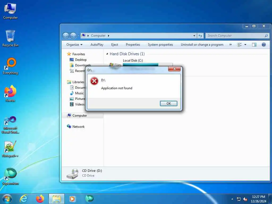
Task: Click Uninstall or change a program
Action: click(202, 45)
